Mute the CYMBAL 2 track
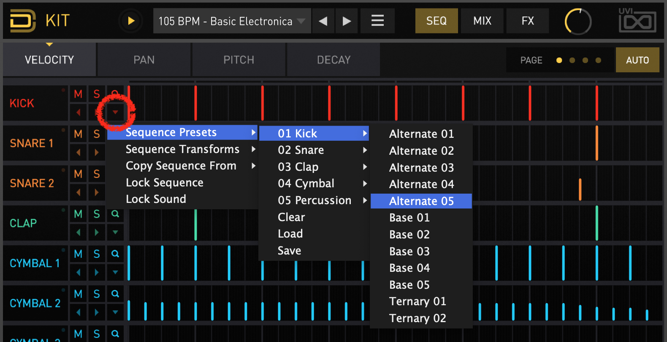The height and width of the screenshot is (342, 667). [x=78, y=294]
